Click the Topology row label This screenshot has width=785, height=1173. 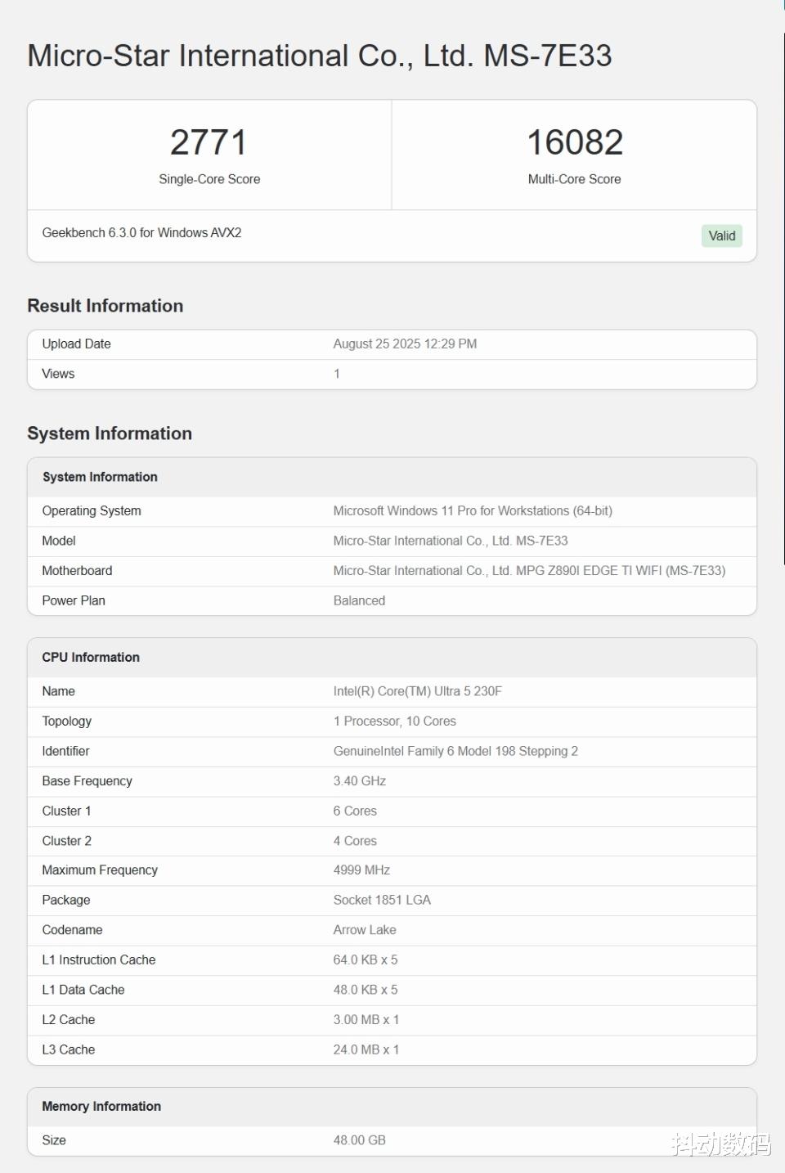pyautogui.click(x=67, y=721)
